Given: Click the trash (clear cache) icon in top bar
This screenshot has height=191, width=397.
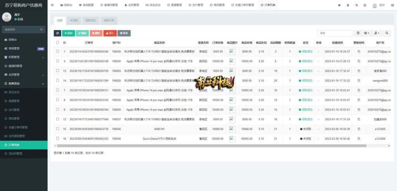Looking at the screenshot, I should pyautogui.click(x=348, y=5).
